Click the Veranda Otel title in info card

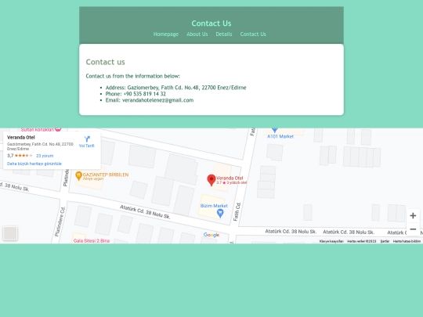click(x=21, y=137)
